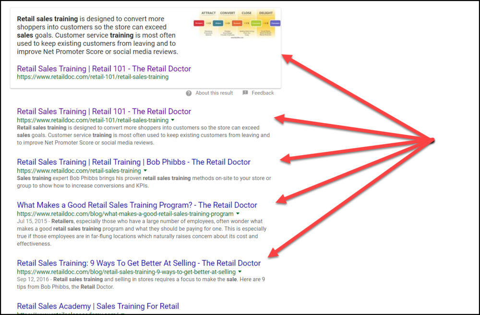This screenshot has height=315, width=480.
Task: Open Retail Sales Academy result title
Action: 98,306
